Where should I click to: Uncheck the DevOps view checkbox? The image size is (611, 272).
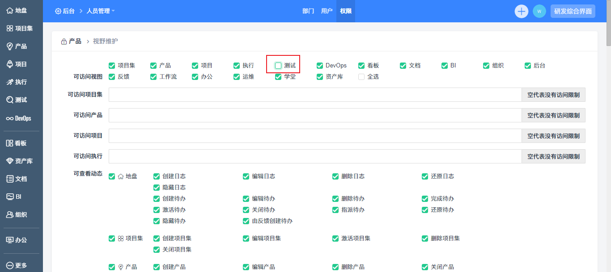(x=320, y=66)
